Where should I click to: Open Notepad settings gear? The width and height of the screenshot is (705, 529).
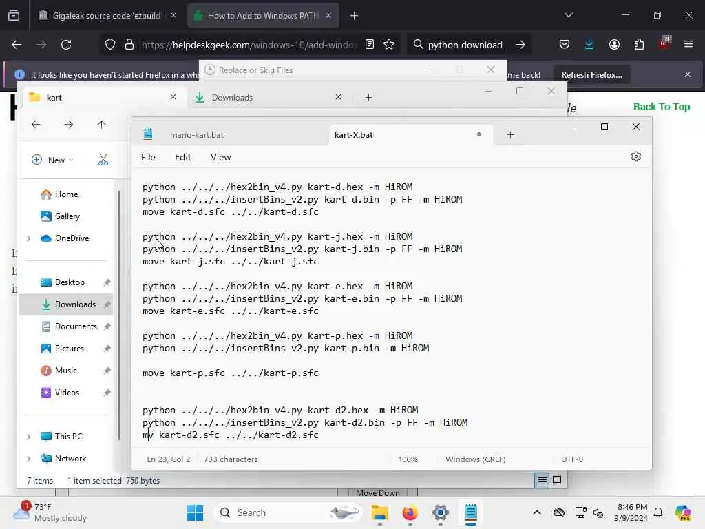coord(635,156)
